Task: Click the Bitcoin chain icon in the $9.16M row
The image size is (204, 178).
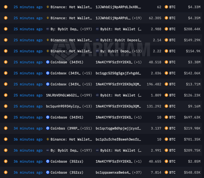Action: point(6,106)
